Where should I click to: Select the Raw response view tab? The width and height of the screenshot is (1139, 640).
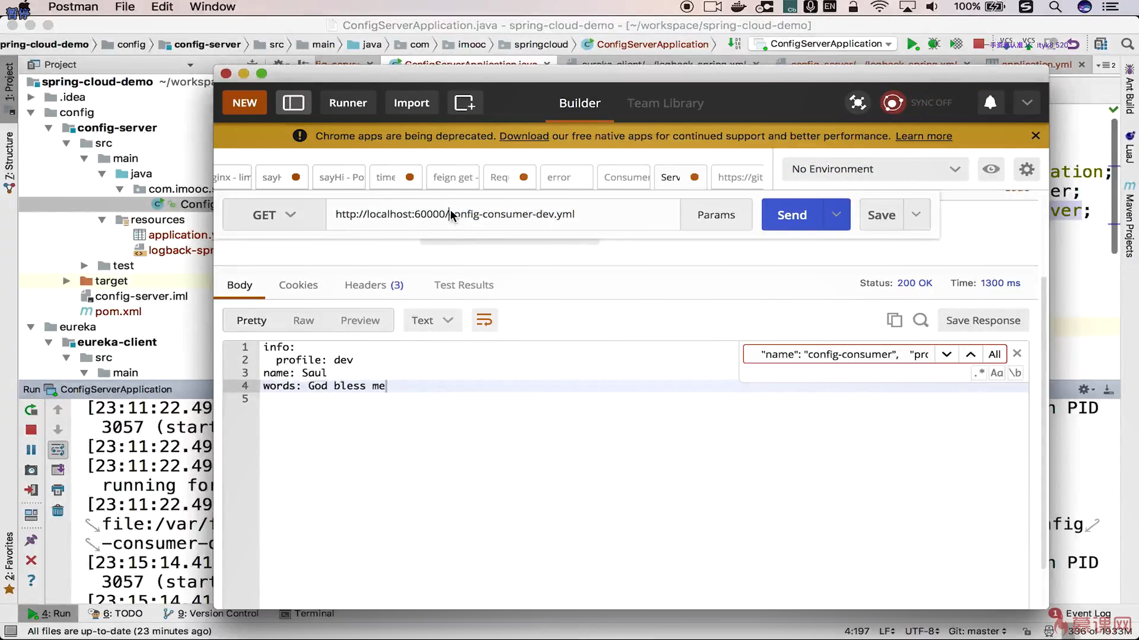pos(303,321)
